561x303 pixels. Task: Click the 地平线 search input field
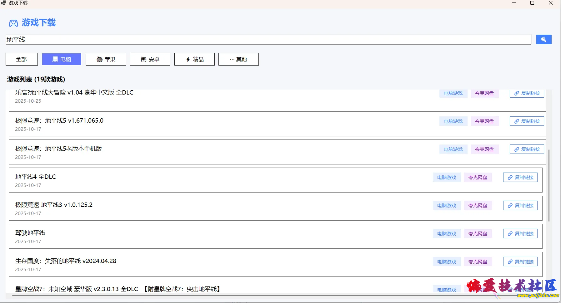pyautogui.click(x=268, y=40)
